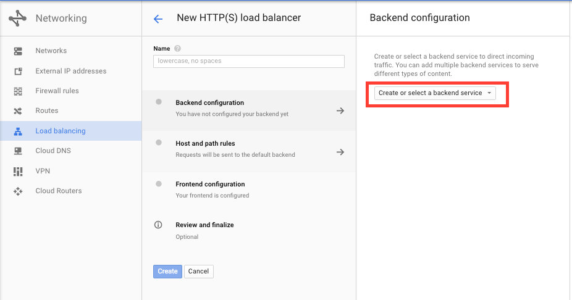Click the VPN sidebar icon
Image resolution: width=572 pixels, height=300 pixels.
click(x=18, y=171)
